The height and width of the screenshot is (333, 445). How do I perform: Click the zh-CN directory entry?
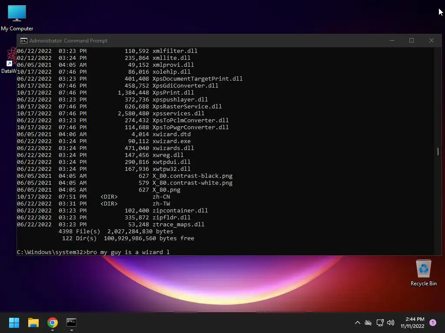tap(161, 196)
